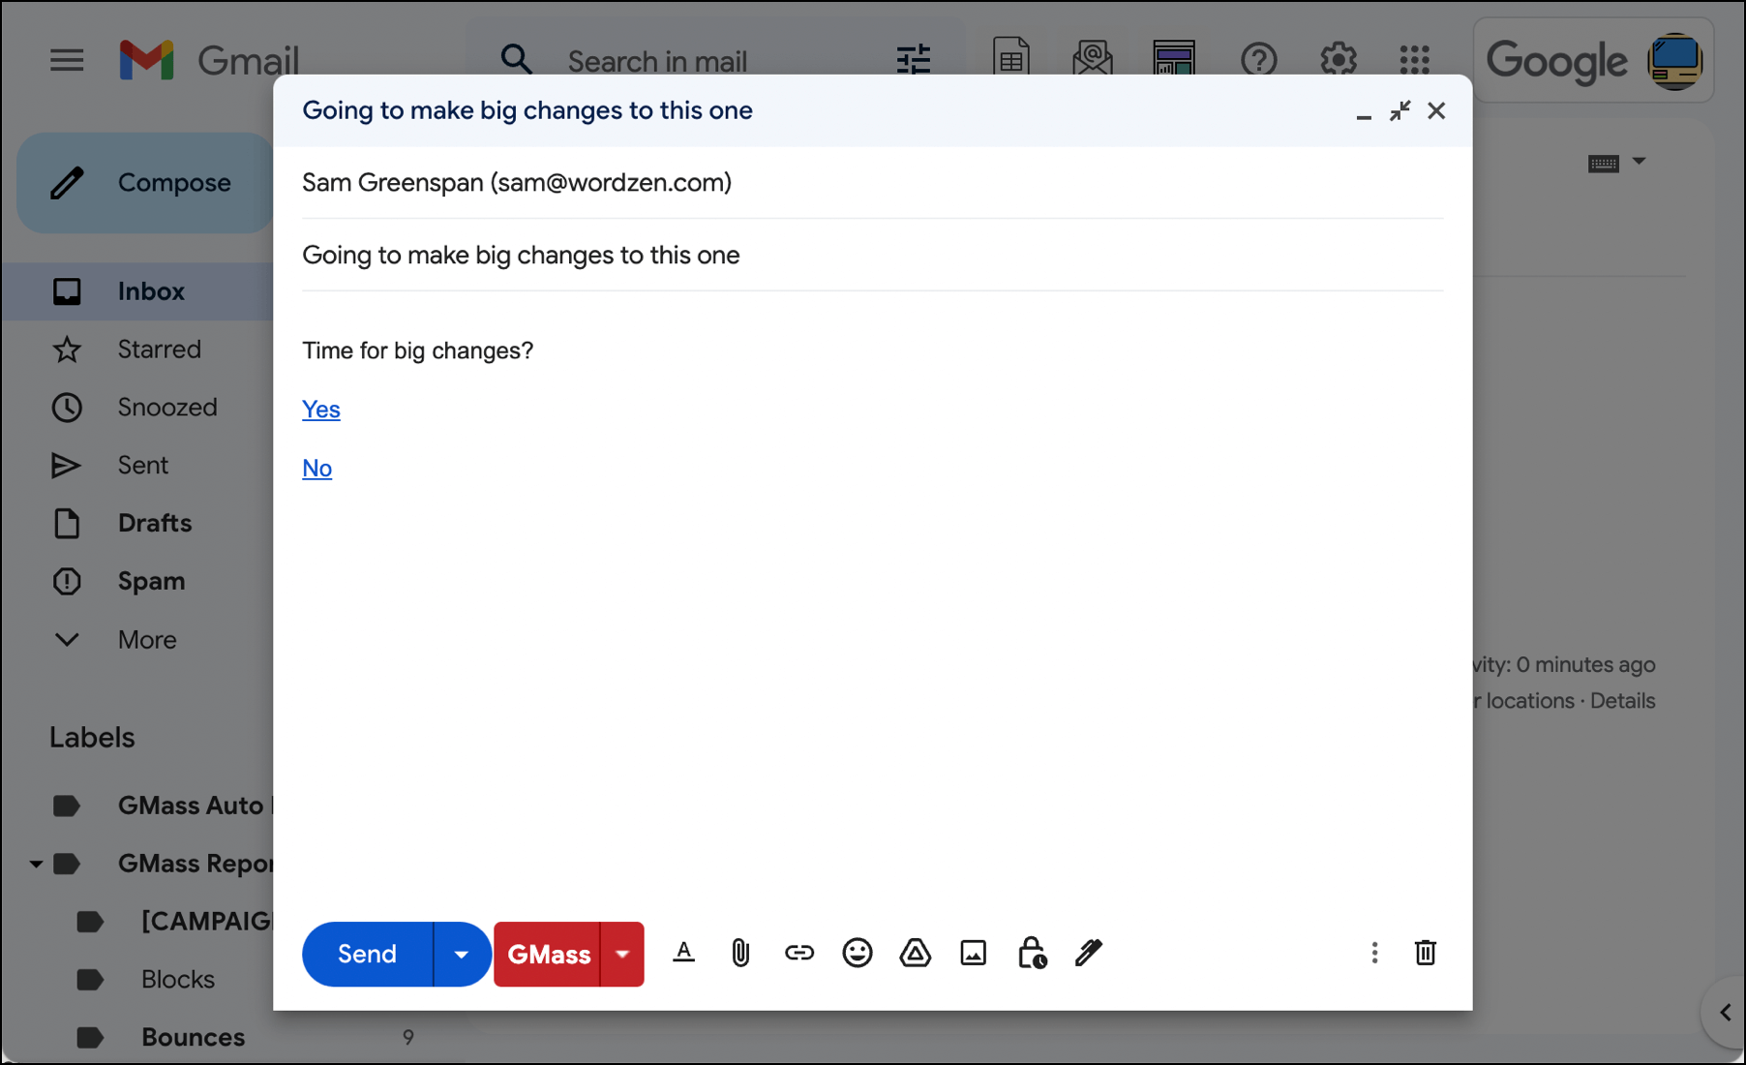Collapse the GMass Reports label tree
1746x1065 pixels.
[x=36, y=863]
